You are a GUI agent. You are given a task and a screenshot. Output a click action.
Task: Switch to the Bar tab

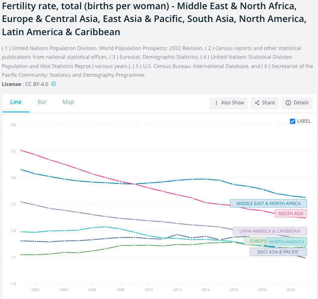pyautogui.click(x=42, y=102)
